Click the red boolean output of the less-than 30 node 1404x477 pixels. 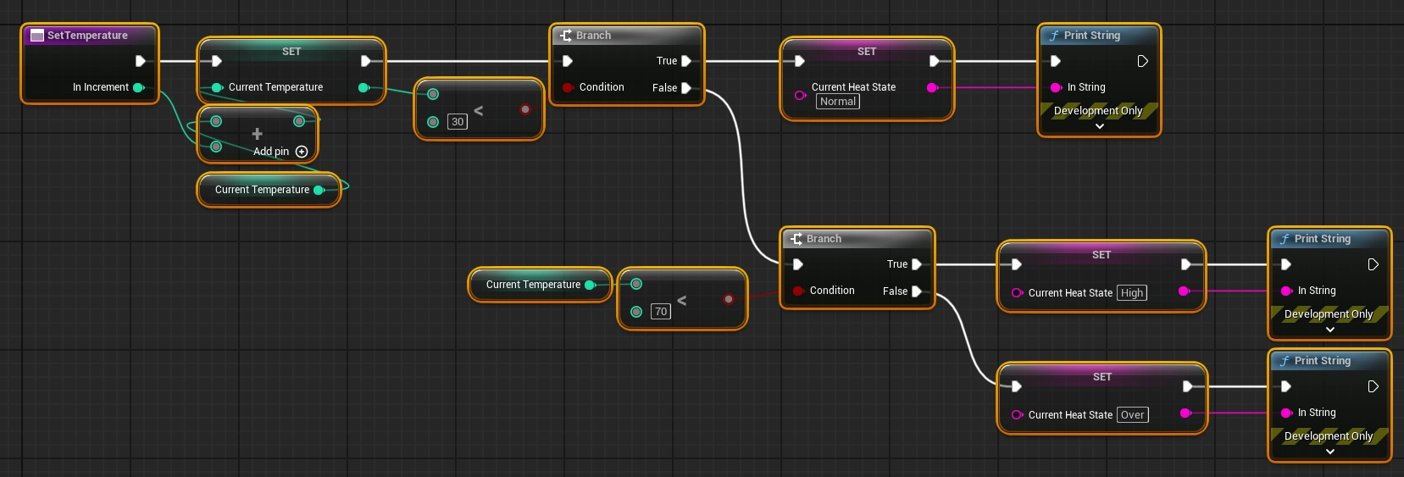pos(525,109)
